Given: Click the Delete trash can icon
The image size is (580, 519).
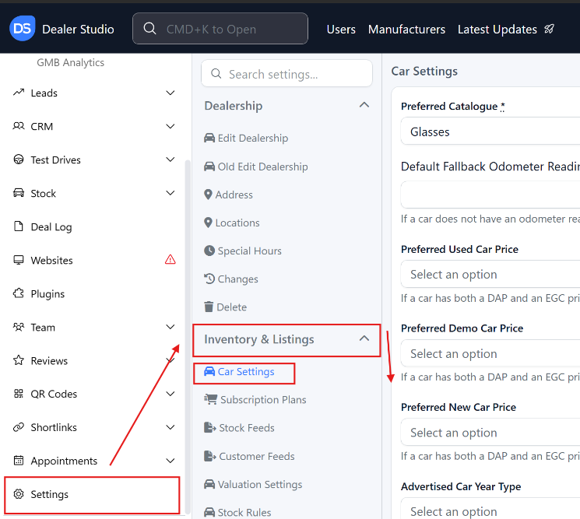Looking at the screenshot, I should [209, 307].
